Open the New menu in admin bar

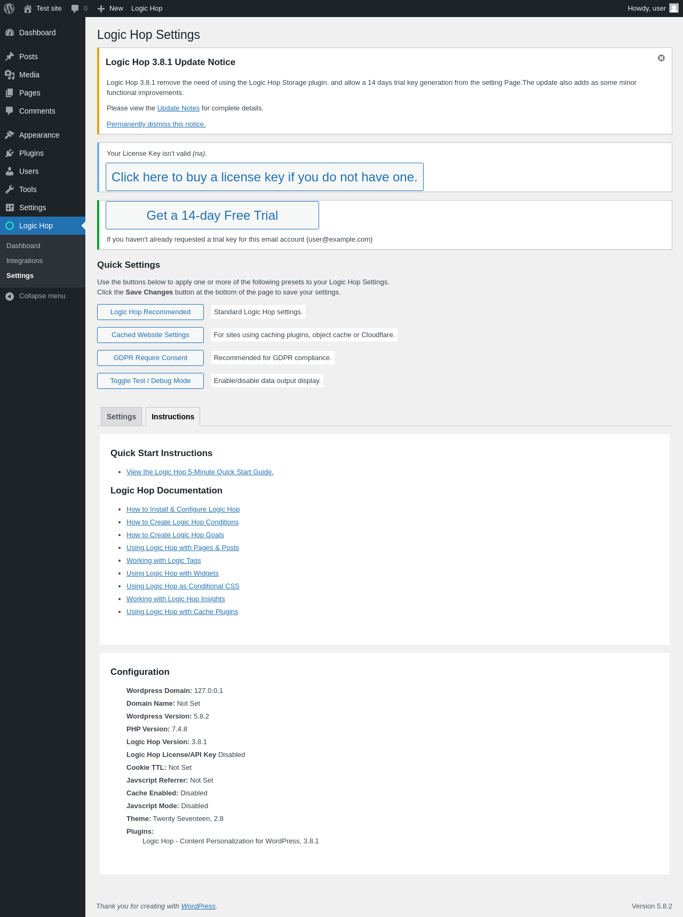click(110, 9)
